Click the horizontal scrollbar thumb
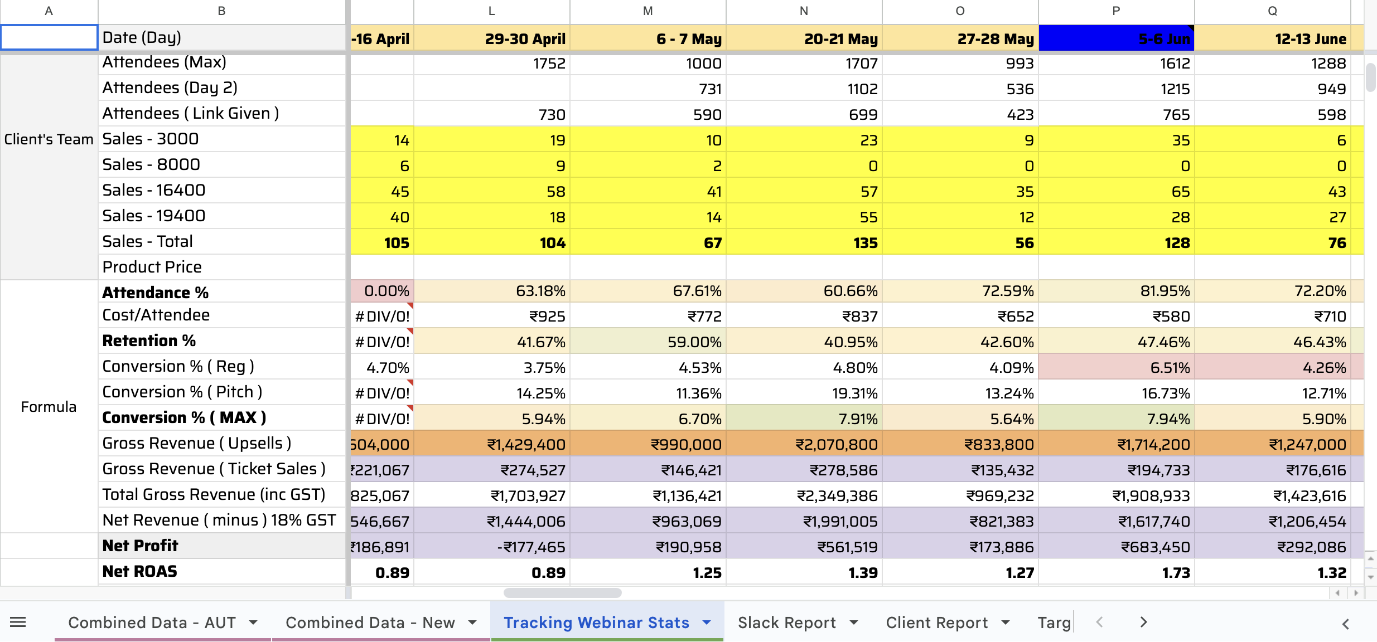Viewport: 1377px width, 642px height. point(563,593)
